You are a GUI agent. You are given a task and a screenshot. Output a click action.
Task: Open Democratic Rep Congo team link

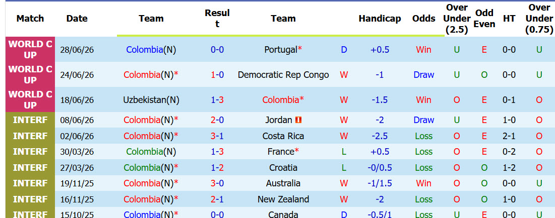click(x=283, y=75)
